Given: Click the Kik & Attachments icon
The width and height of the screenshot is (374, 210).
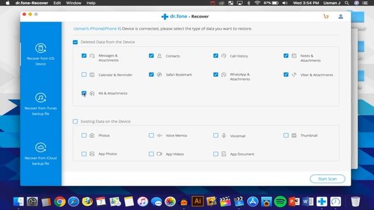Looking at the screenshot, I should point(92,93).
